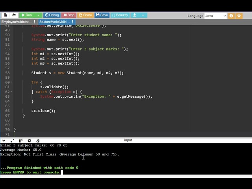This screenshot has width=252, height=189.
Task: Start the Debug session
Action: (52, 15)
